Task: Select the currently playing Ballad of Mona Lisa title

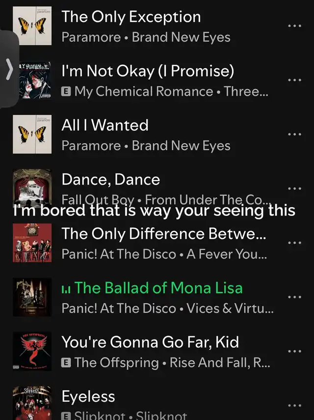Action: (158, 288)
